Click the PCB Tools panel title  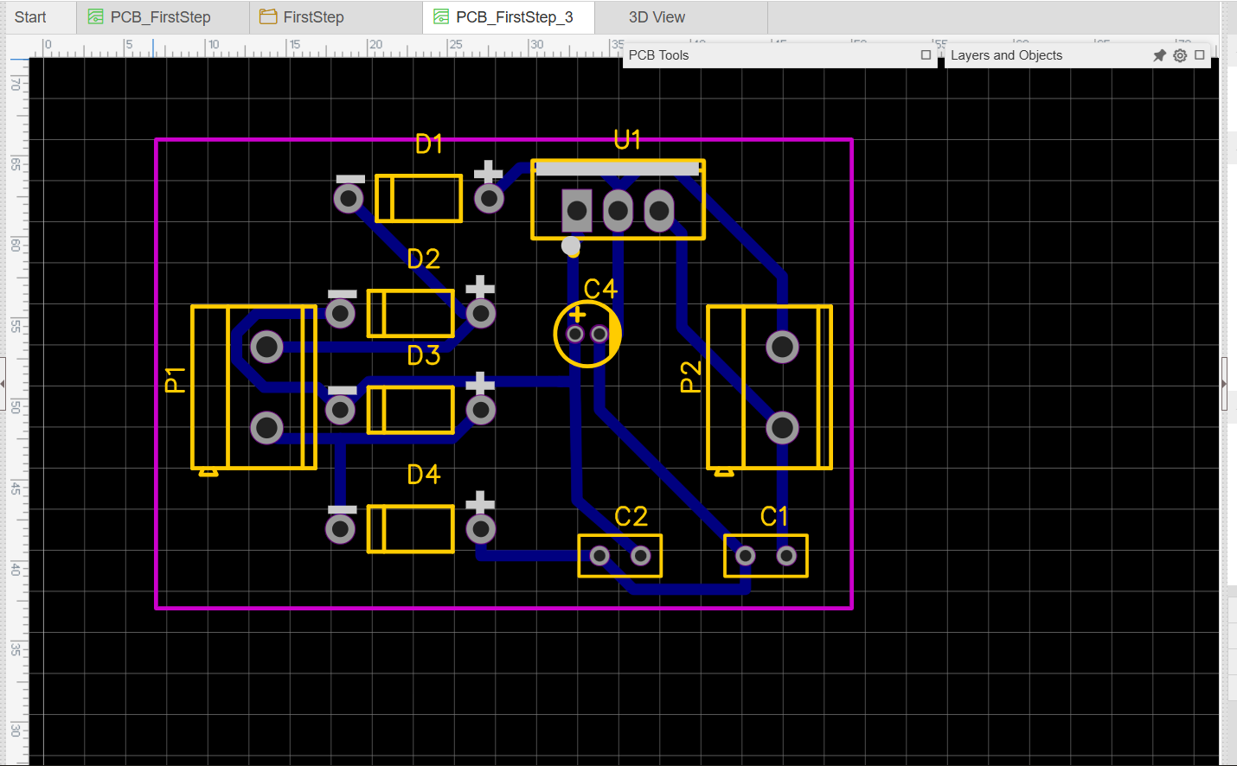click(658, 55)
